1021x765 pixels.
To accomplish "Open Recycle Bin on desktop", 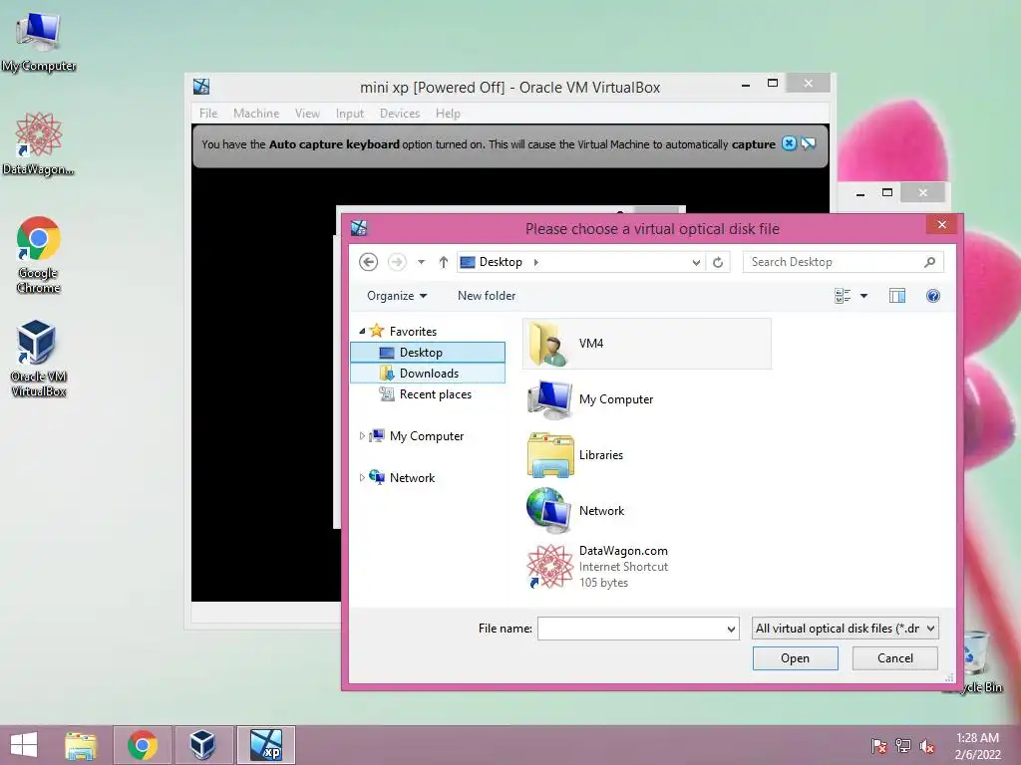I will click(x=975, y=662).
